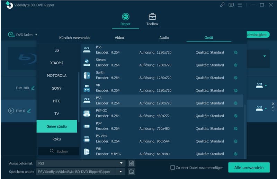Open the hamburger menu icon
This screenshot has width=277, height=179.
coord(240,5)
